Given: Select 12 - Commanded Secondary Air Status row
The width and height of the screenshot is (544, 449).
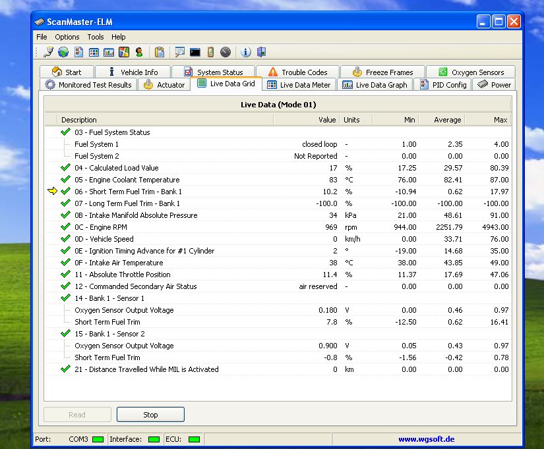Looking at the screenshot, I should click(278, 286).
